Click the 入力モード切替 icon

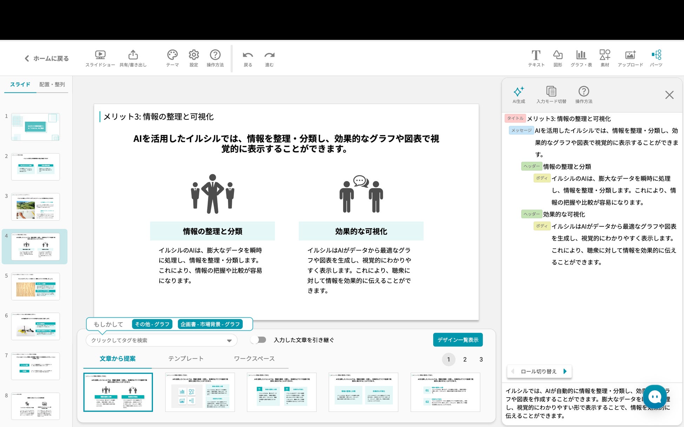point(551,92)
